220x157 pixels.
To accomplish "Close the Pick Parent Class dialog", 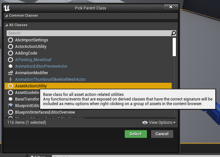I will click(171, 7).
